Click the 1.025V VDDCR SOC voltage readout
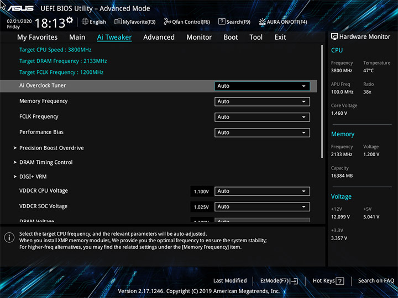The width and height of the screenshot is (398, 298). 201,207
